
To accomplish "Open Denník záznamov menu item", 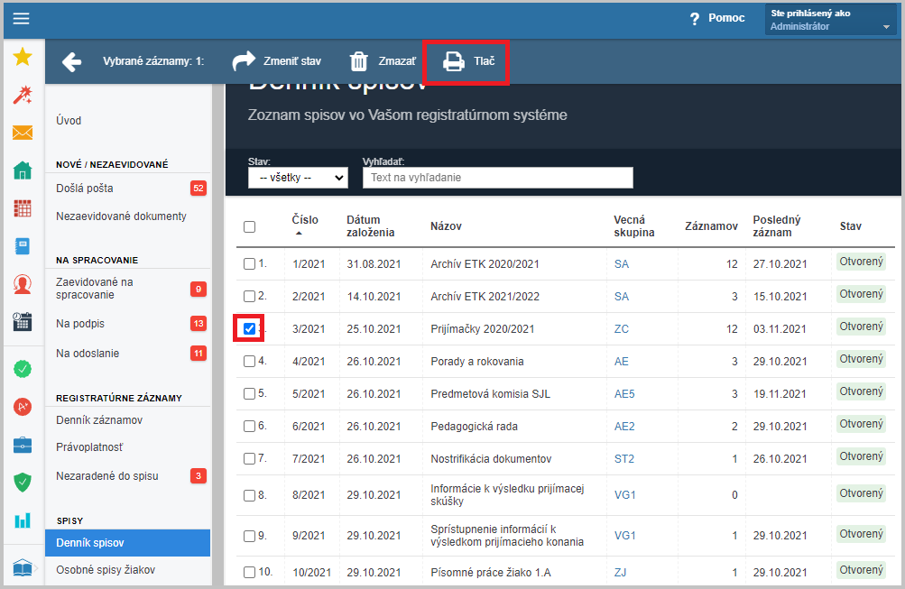I will coord(99,420).
